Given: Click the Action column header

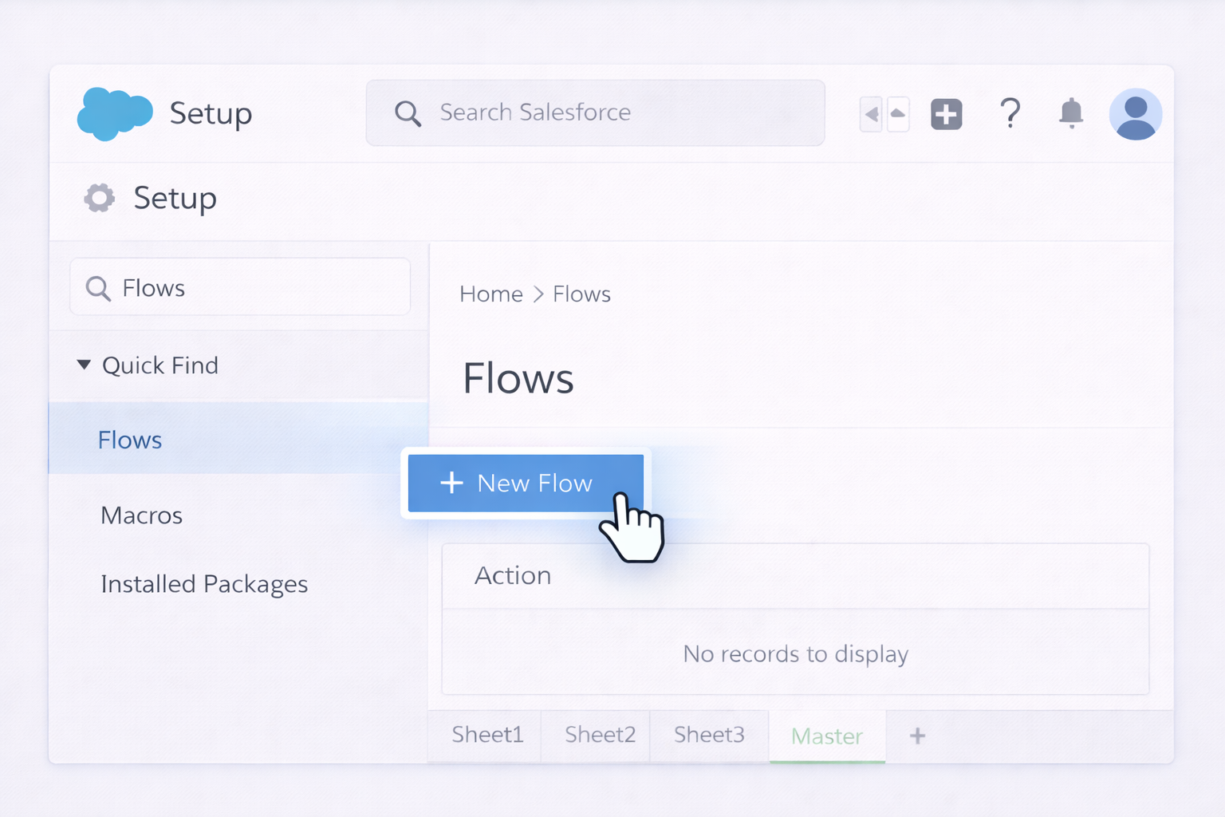Looking at the screenshot, I should click(x=513, y=575).
